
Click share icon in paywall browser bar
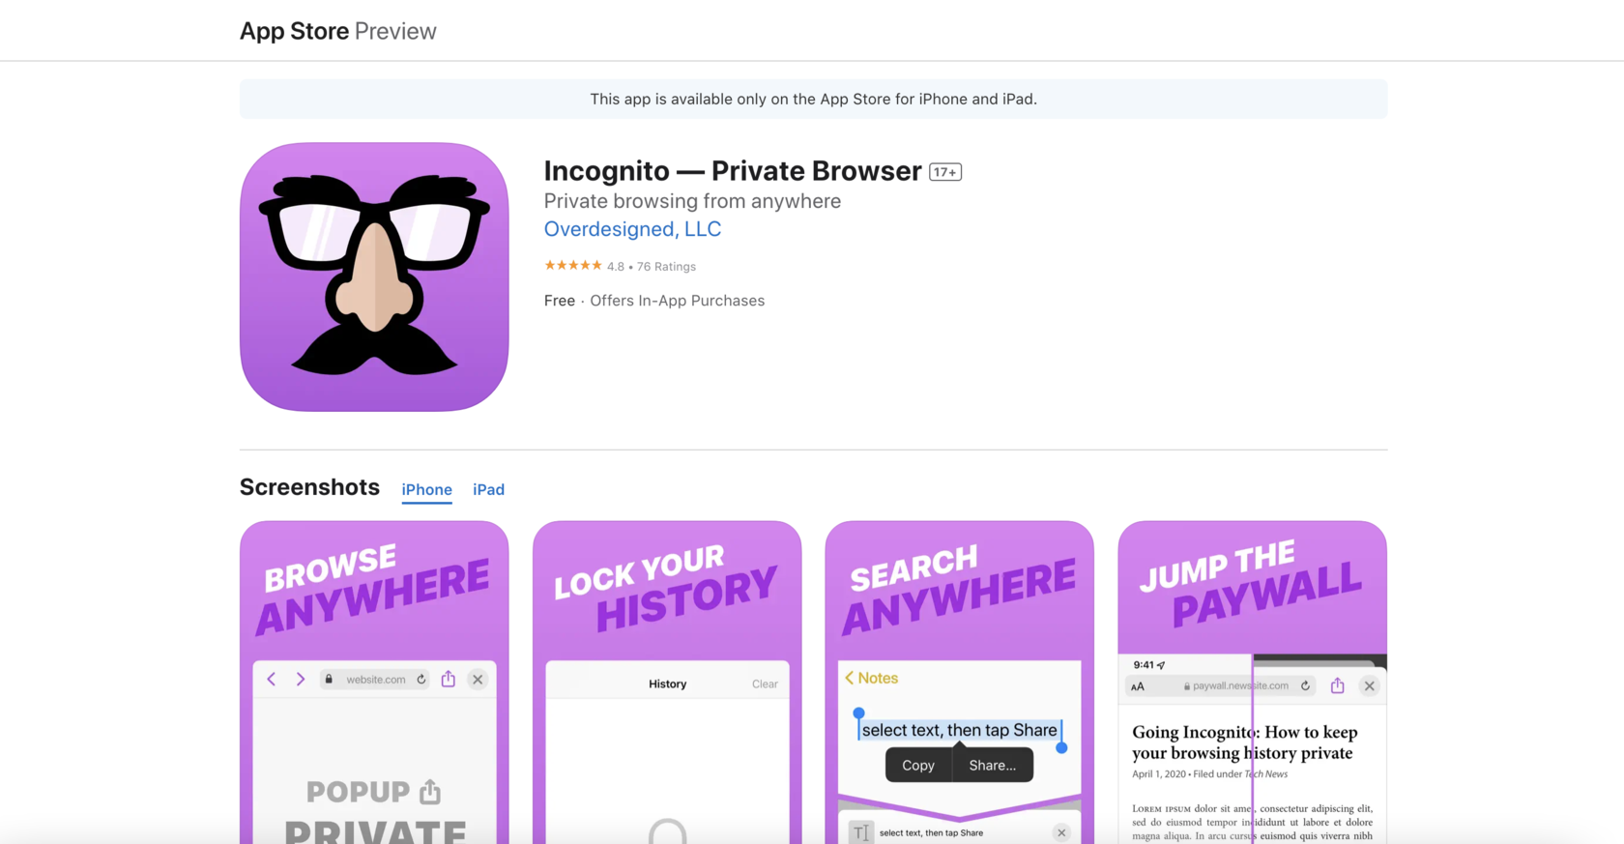[x=1338, y=685]
